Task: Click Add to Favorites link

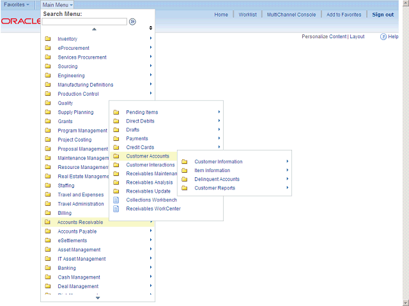Action: (x=343, y=15)
